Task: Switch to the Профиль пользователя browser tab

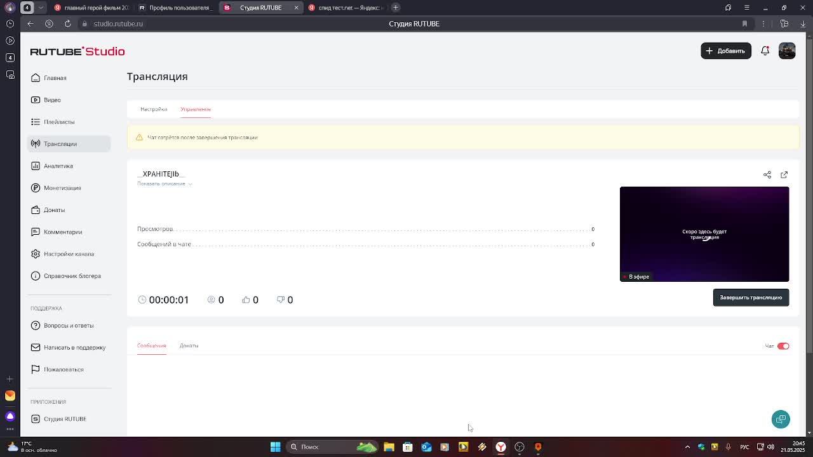Action: [x=175, y=8]
